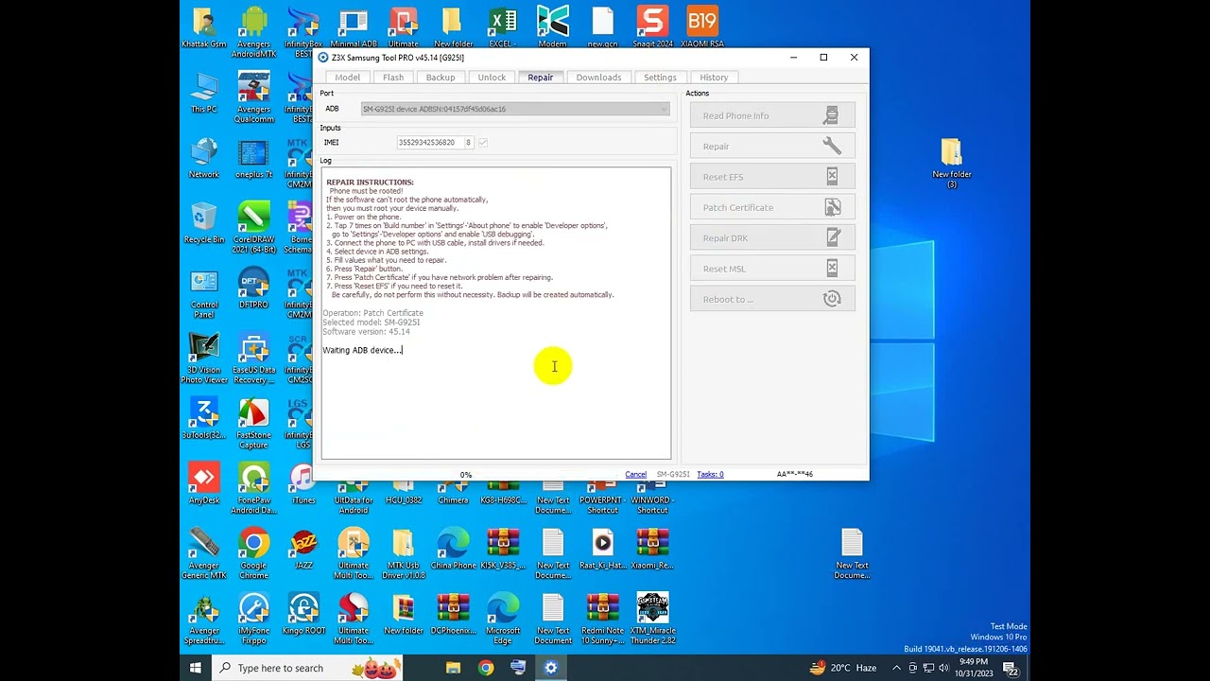Open File Explorer from the taskbar
Image resolution: width=1210 pixels, height=681 pixels.
453,668
